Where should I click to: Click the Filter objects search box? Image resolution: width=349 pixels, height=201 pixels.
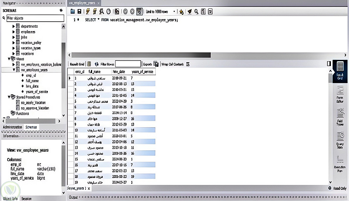[35, 18]
